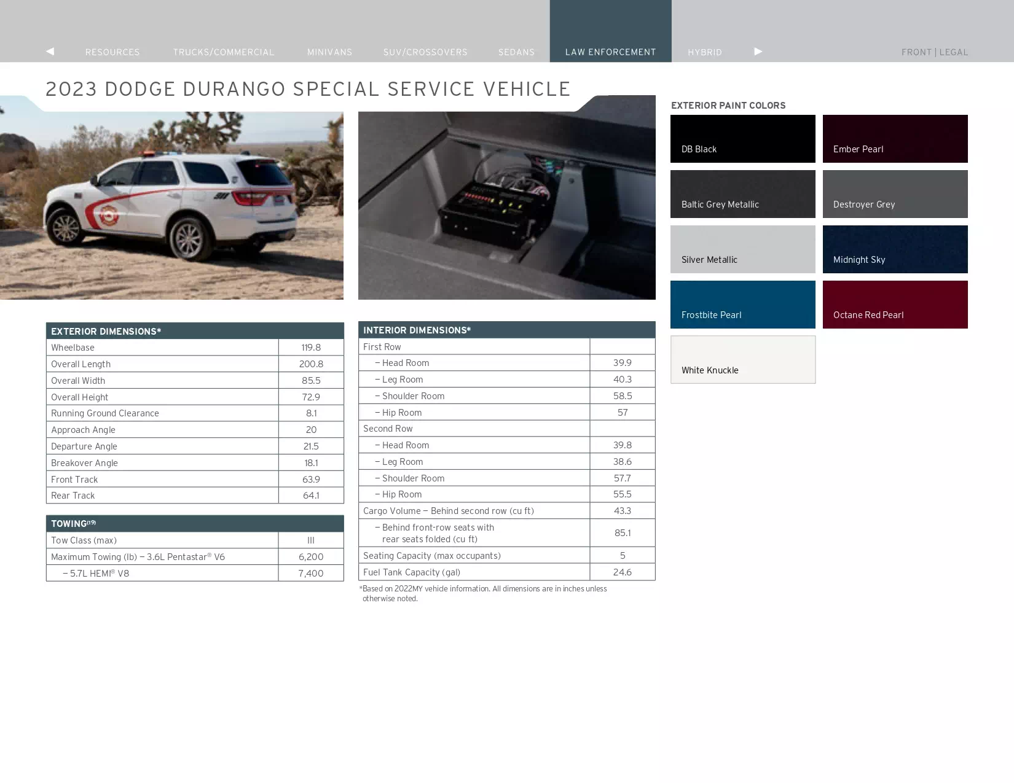Click the Overall Width row label
The height and width of the screenshot is (783, 1014).
click(x=78, y=381)
